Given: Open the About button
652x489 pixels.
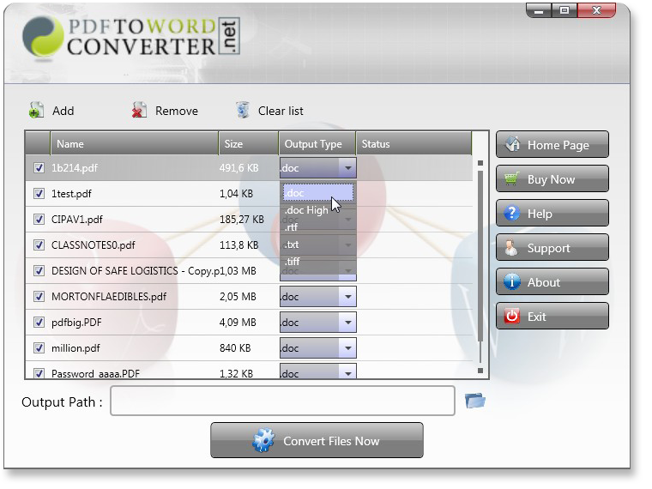Looking at the screenshot, I should click(552, 282).
